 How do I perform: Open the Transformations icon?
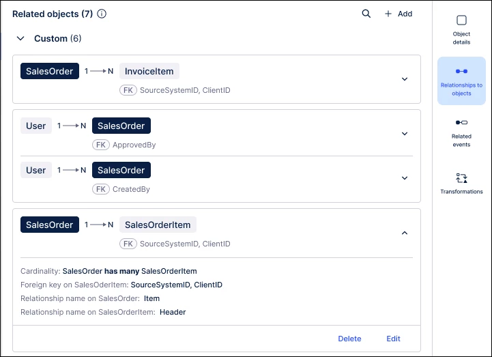pyautogui.click(x=461, y=178)
